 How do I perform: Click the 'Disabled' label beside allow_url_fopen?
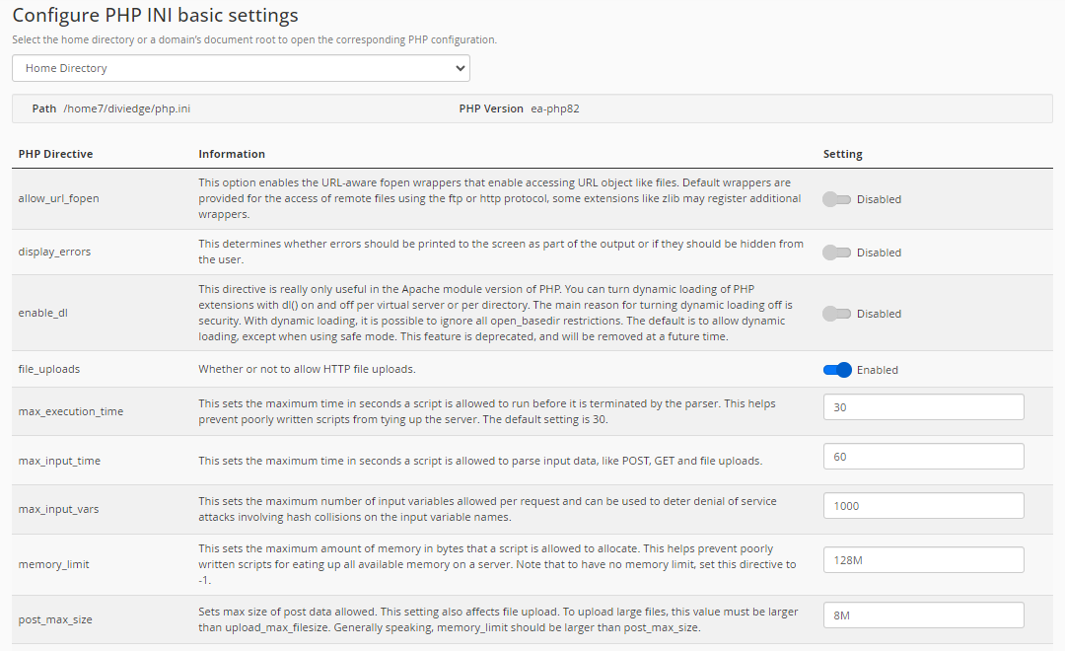tap(879, 199)
